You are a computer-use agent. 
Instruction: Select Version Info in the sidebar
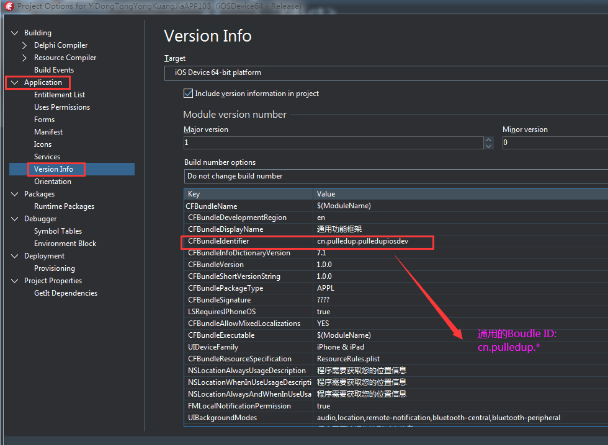point(56,169)
